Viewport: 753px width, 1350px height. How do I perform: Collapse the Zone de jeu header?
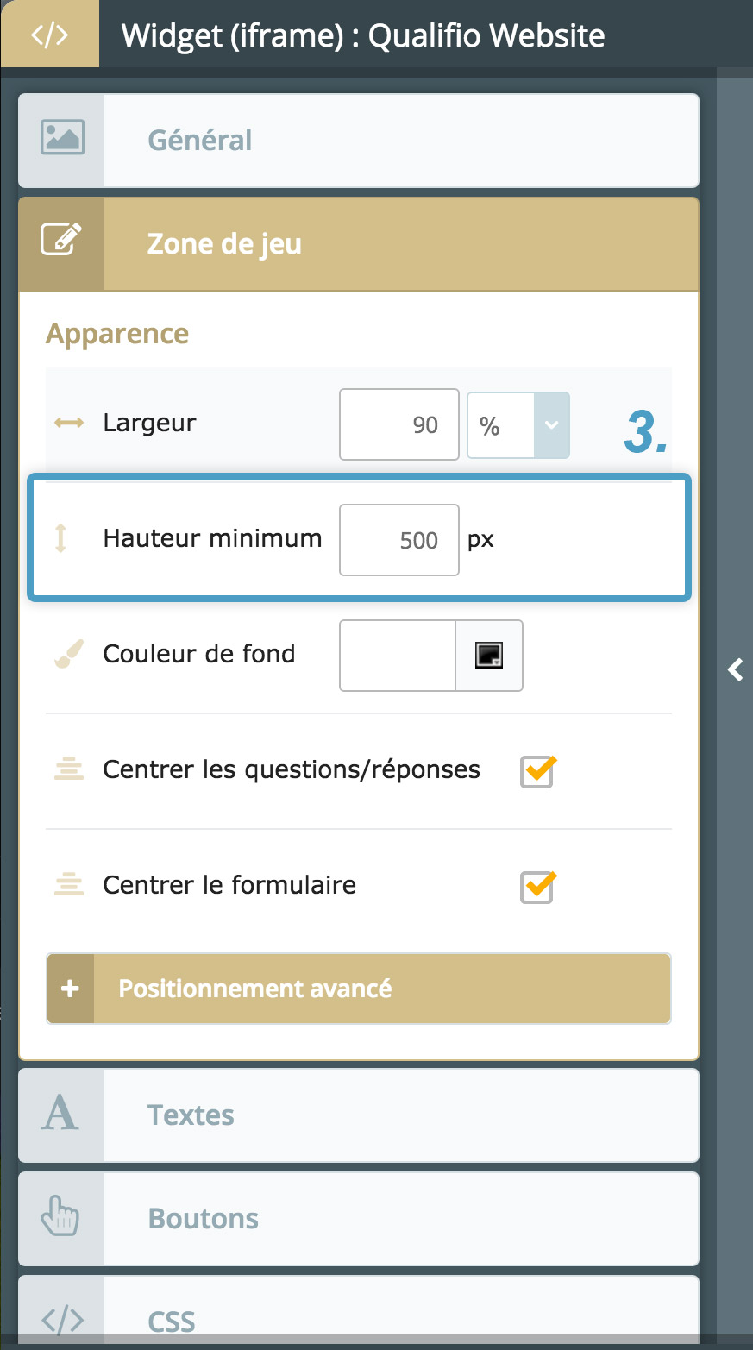point(400,244)
